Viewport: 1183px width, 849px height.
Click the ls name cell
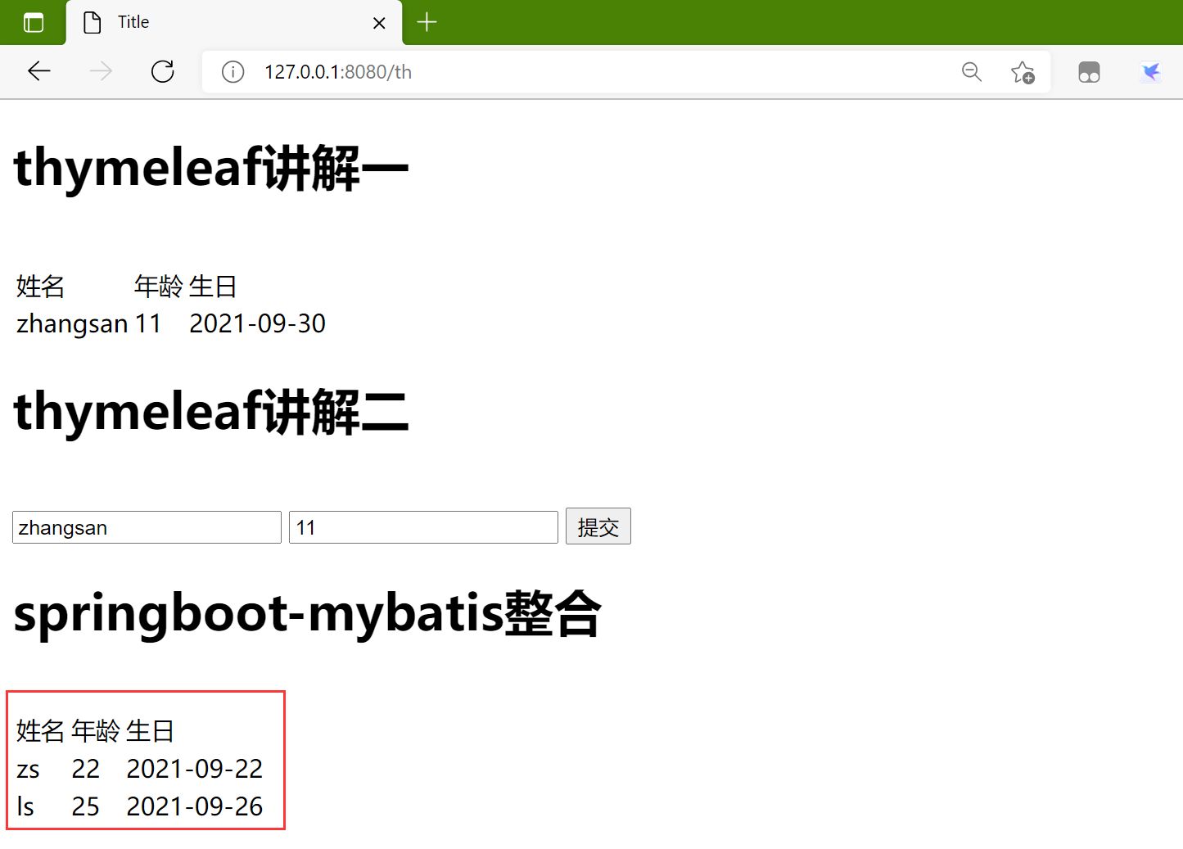click(x=25, y=806)
